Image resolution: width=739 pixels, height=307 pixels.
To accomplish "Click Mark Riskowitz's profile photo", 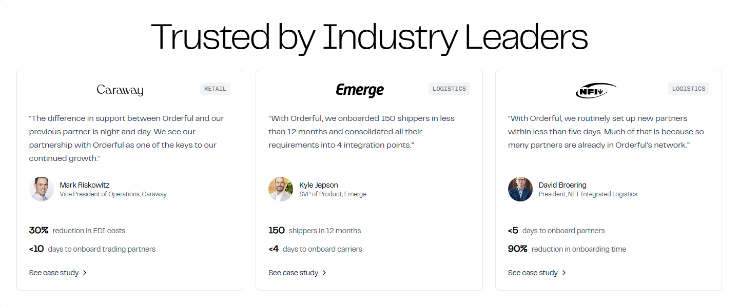I will [41, 189].
